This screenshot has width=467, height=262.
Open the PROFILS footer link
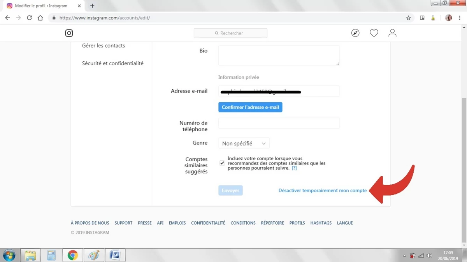pyautogui.click(x=297, y=223)
